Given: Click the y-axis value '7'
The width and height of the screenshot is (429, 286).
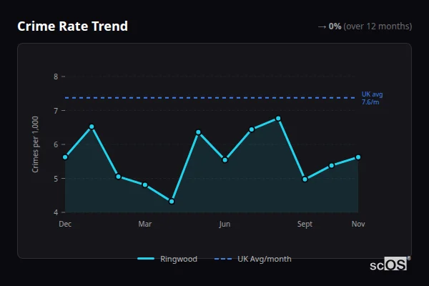Looking at the screenshot, I should (x=56, y=111).
